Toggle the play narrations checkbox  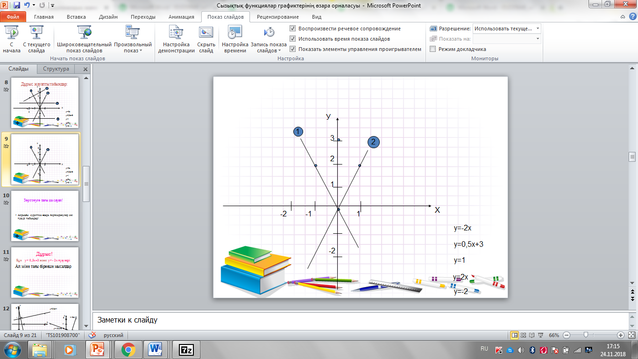tap(293, 29)
